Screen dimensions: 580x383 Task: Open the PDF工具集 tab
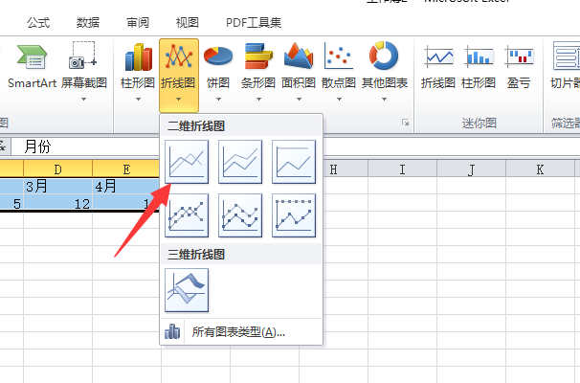[254, 23]
